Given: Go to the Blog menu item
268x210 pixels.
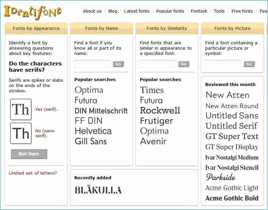Looking at the screenshot, I should [113, 11].
